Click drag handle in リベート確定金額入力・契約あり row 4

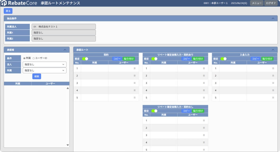(204, 90)
